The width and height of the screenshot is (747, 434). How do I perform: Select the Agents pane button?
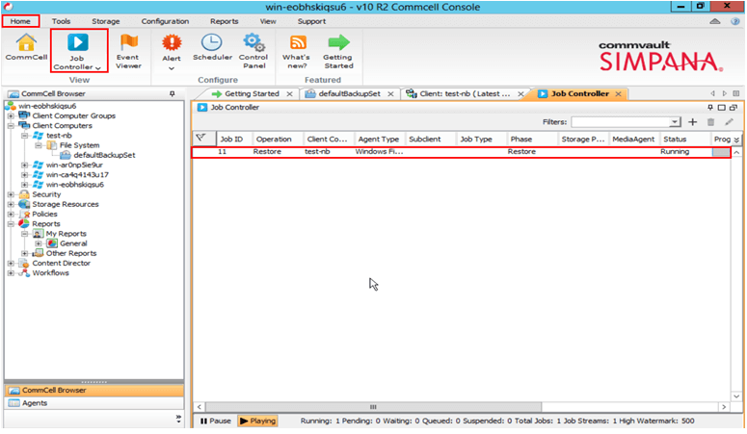pos(35,403)
